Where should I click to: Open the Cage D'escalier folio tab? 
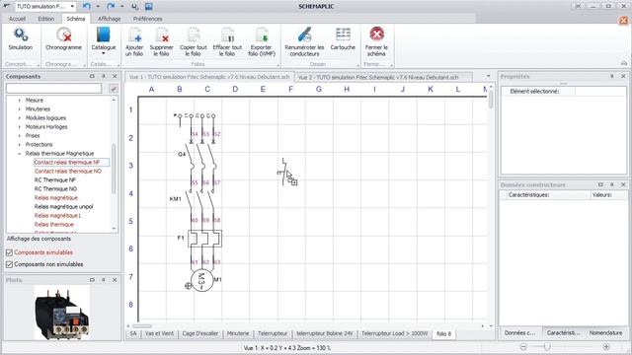pos(200,333)
